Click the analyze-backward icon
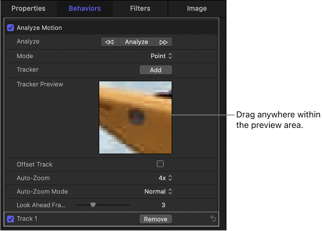 (109, 42)
